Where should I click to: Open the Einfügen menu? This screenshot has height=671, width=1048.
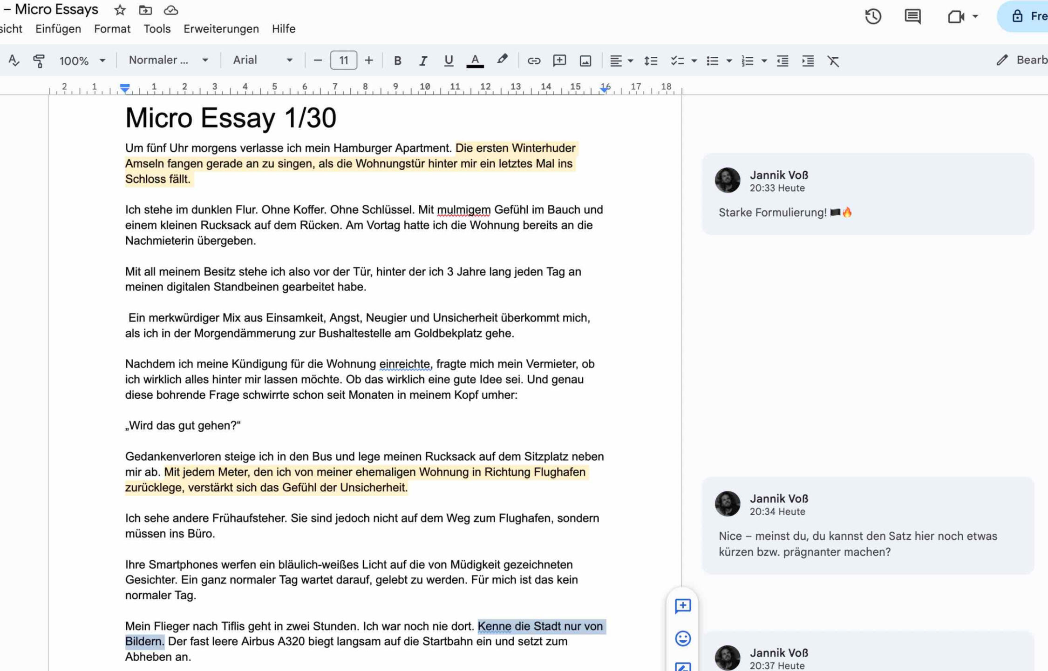(58, 29)
